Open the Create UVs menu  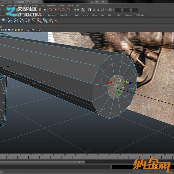(x=52, y=5)
